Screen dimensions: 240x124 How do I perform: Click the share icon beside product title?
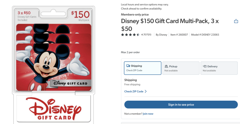click(x=236, y=21)
